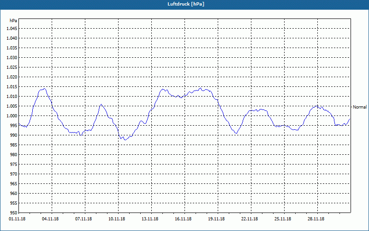Click the 950 y-axis value
The height and width of the screenshot is (231, 369).
coord(14,213)
